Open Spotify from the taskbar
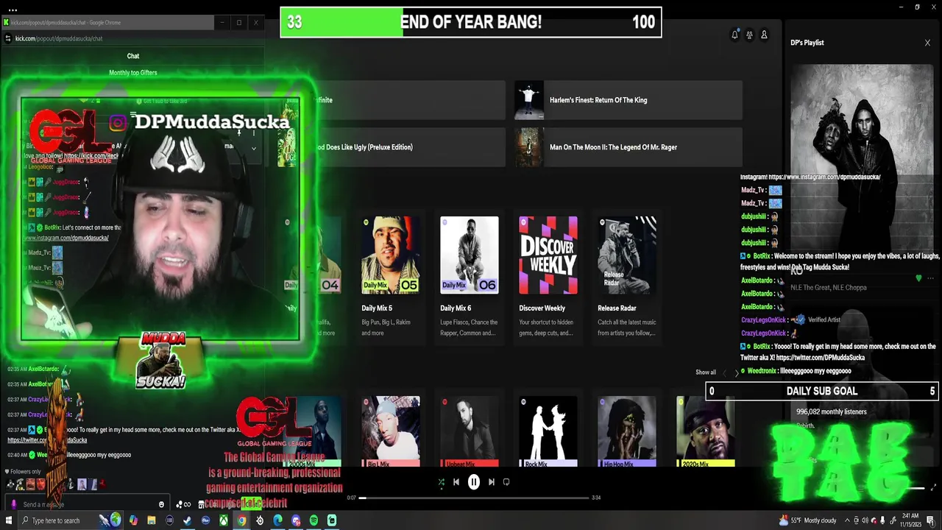942x530 pixels. pyautogui.click(x=314, y=520)
